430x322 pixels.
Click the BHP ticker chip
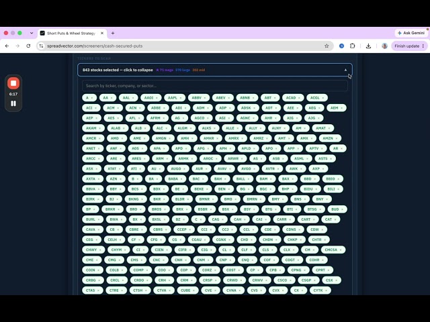pos(288,189)
